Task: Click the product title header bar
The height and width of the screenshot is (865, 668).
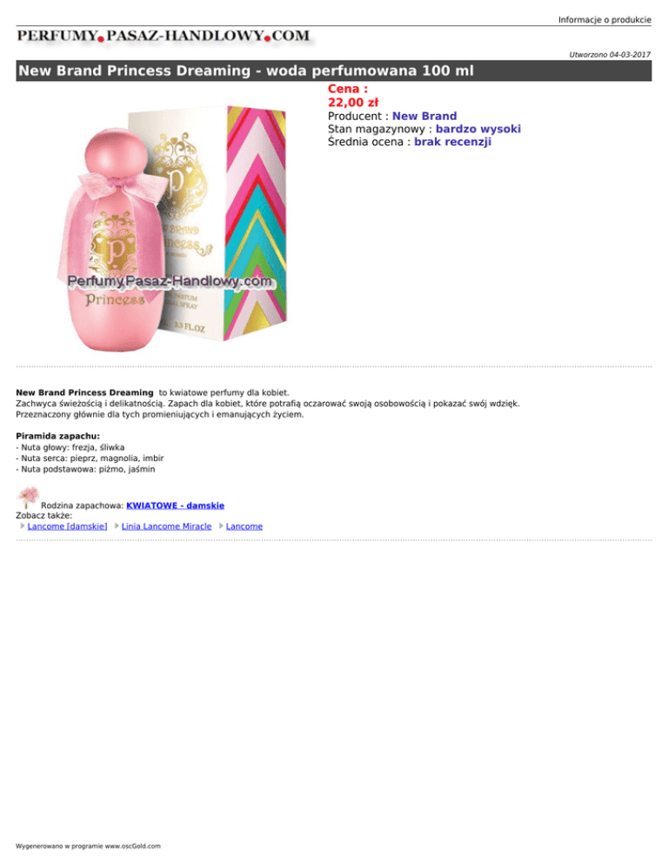Action: [x=334, y=70]
